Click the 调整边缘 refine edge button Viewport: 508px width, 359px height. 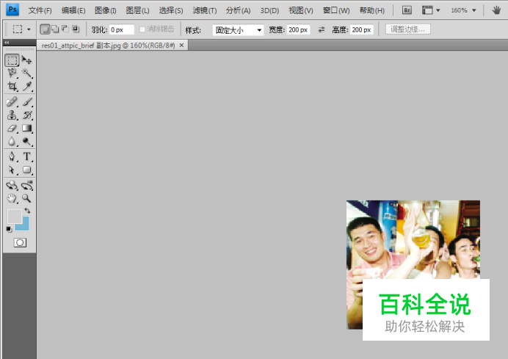tap(408, 29)
